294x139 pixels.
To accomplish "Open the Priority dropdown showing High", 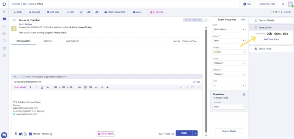I will (229, 52).
